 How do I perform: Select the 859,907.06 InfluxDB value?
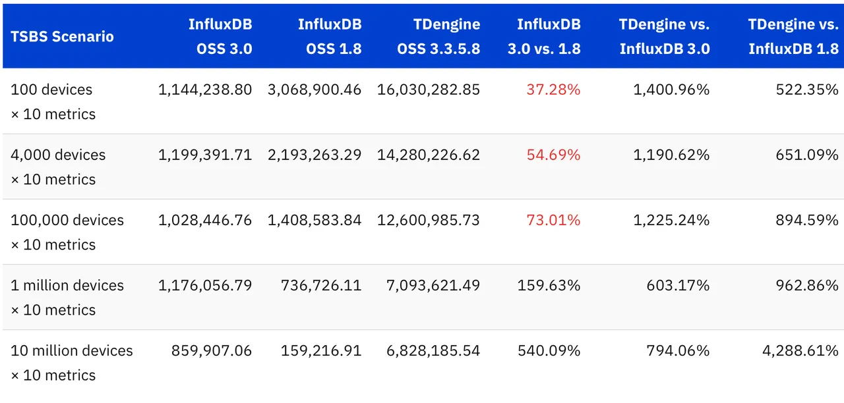pyautogui.click(x=212, y=350)
